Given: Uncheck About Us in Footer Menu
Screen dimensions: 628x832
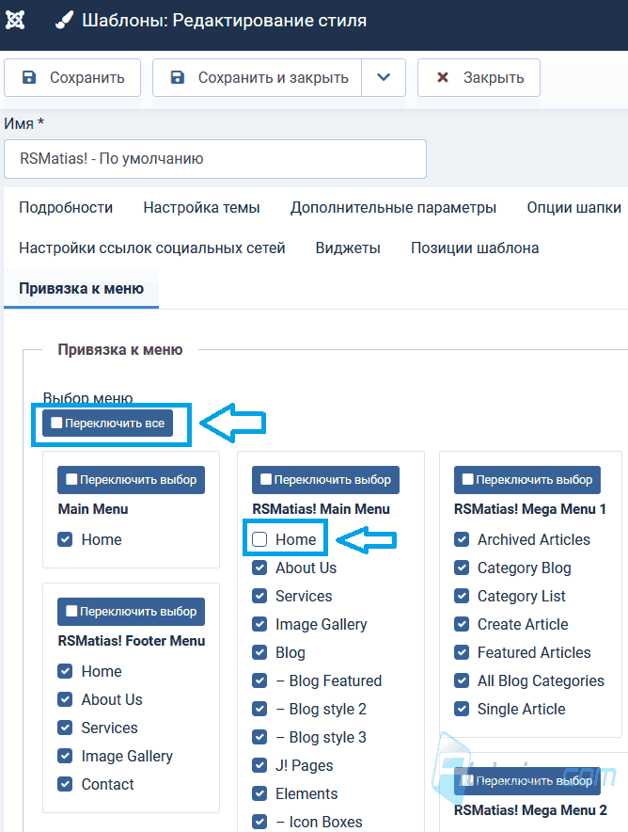Looking at the screenshot, I should [65, 699].
